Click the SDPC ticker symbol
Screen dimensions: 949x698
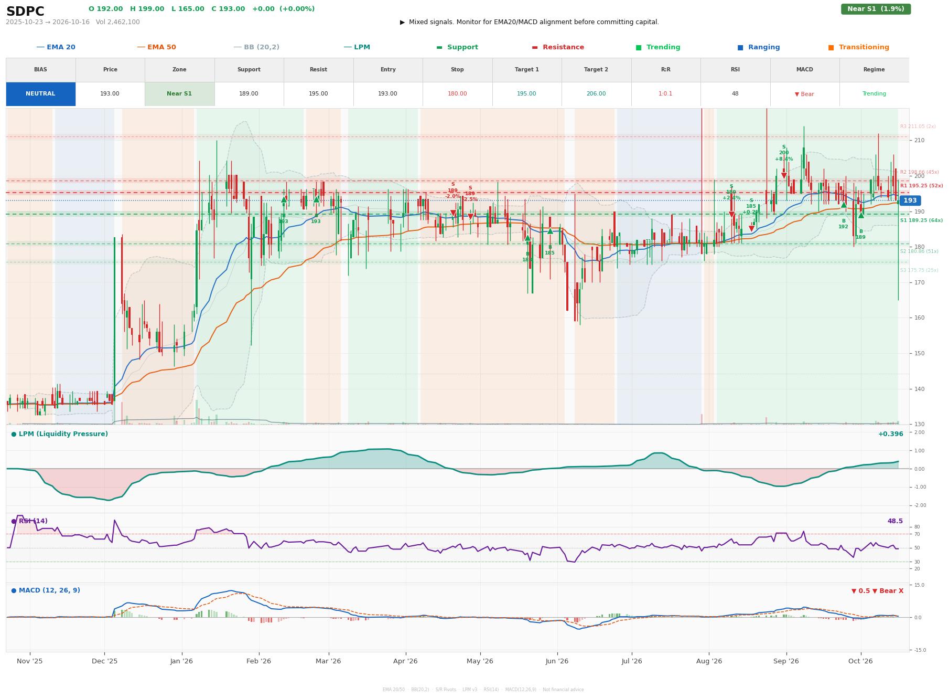(25, 12)
